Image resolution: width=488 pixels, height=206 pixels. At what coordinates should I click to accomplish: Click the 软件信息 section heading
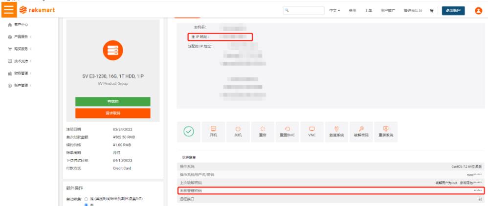tap(189, 157)
